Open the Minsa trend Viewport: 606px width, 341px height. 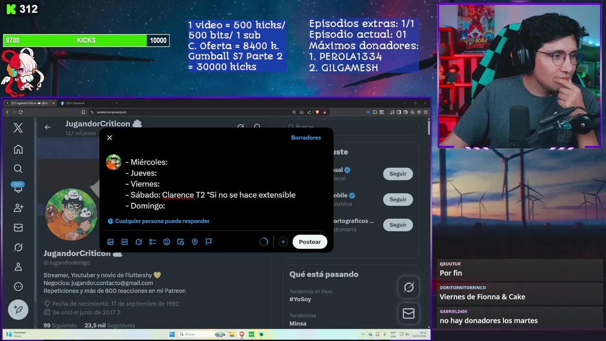click(x=298, y=323)
